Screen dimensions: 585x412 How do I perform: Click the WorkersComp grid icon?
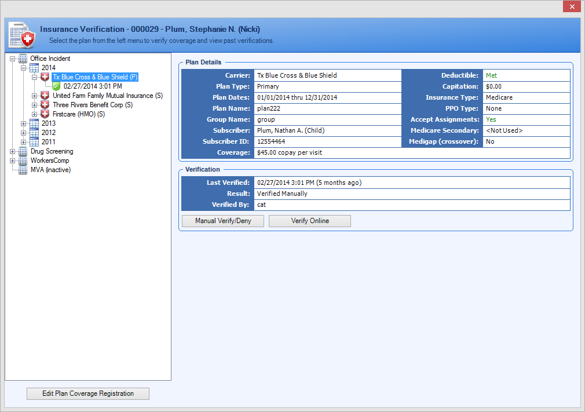tap(23, 161)
